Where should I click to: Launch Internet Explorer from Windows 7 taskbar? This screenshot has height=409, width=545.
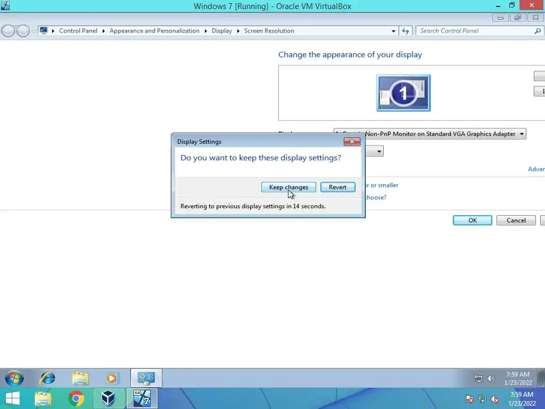[x=47, y=378]
